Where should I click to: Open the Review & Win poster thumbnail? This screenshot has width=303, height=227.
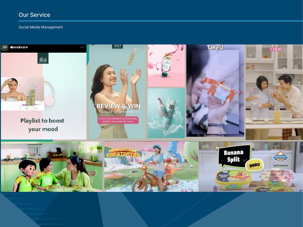point(117,91)
